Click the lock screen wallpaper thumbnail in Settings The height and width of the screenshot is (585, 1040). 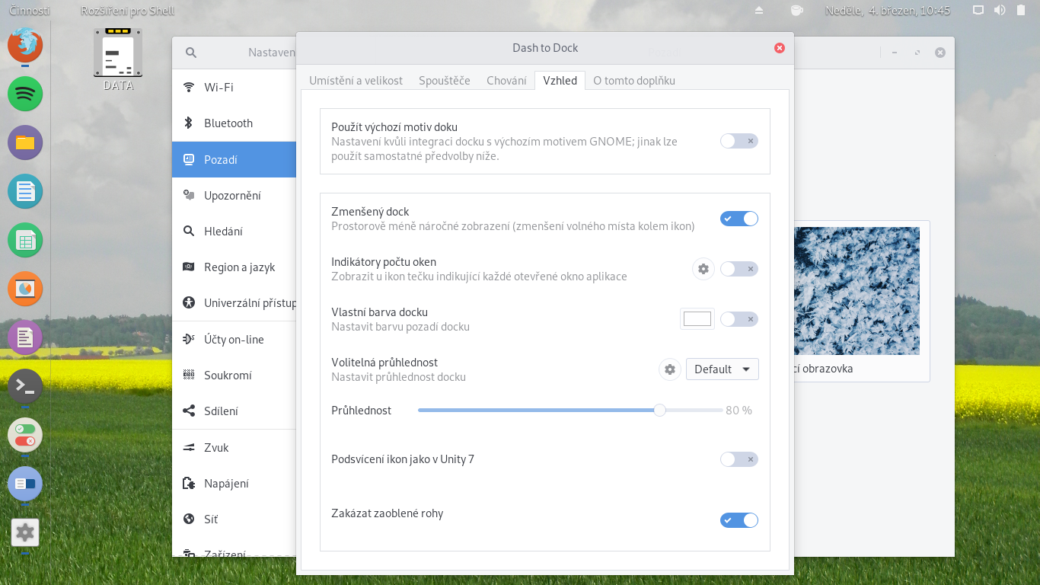857,291
